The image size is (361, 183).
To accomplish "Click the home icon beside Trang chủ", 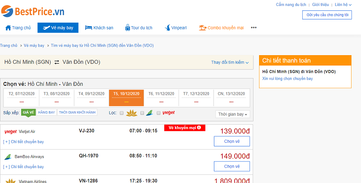I will 8,28.
